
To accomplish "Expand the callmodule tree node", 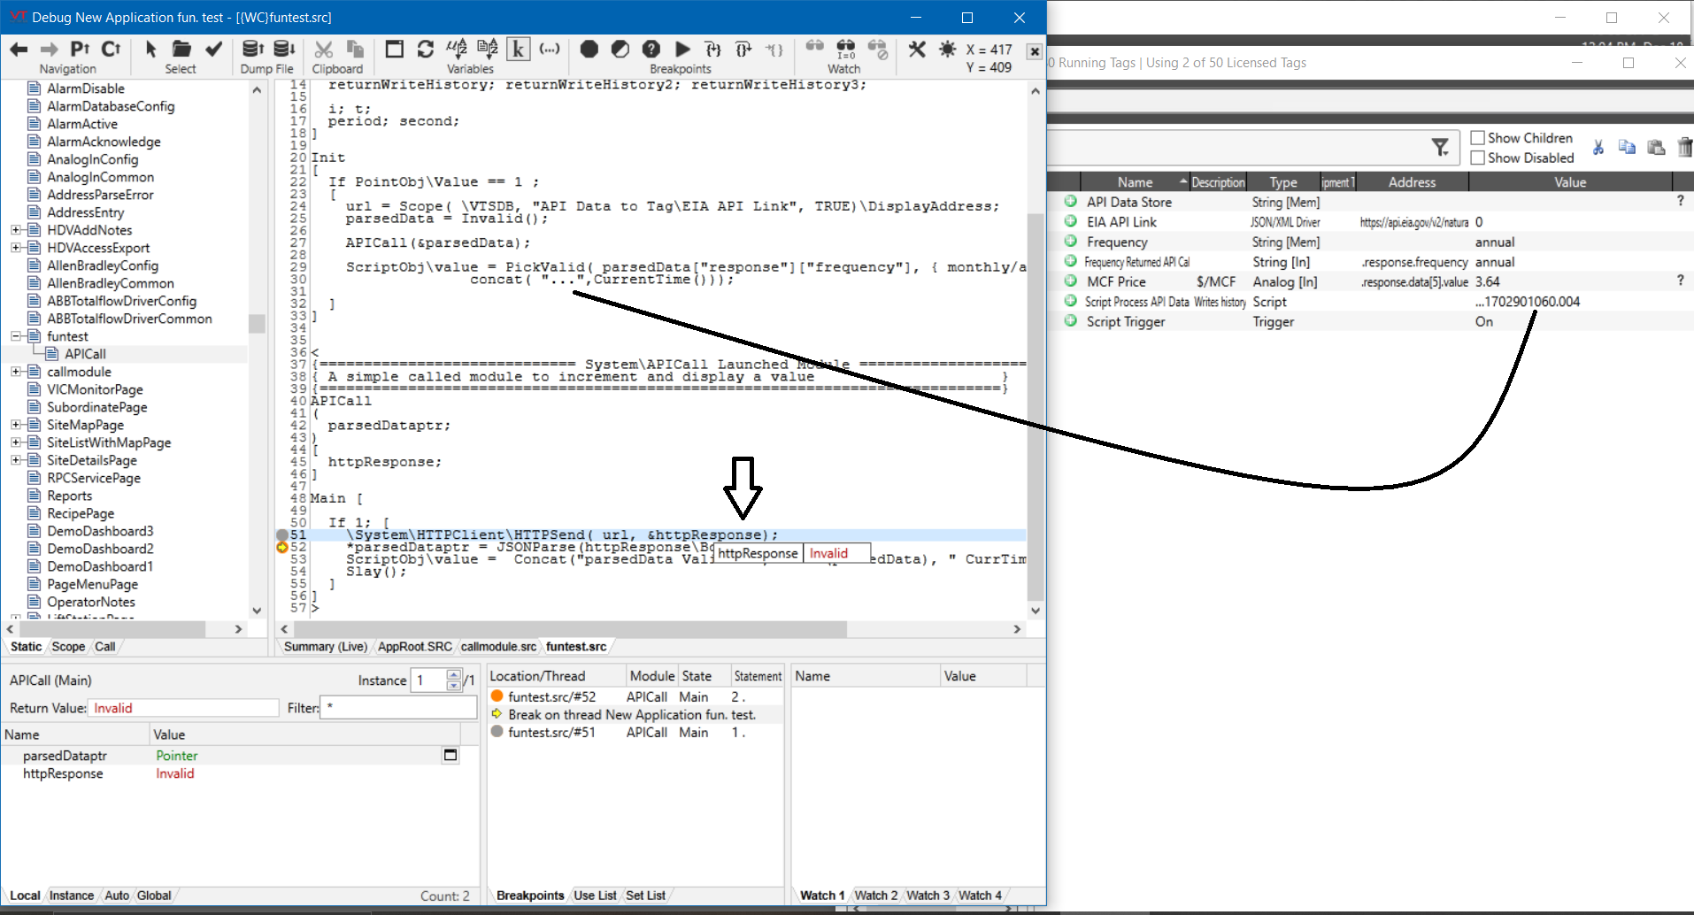I will (x=16, y=372).
